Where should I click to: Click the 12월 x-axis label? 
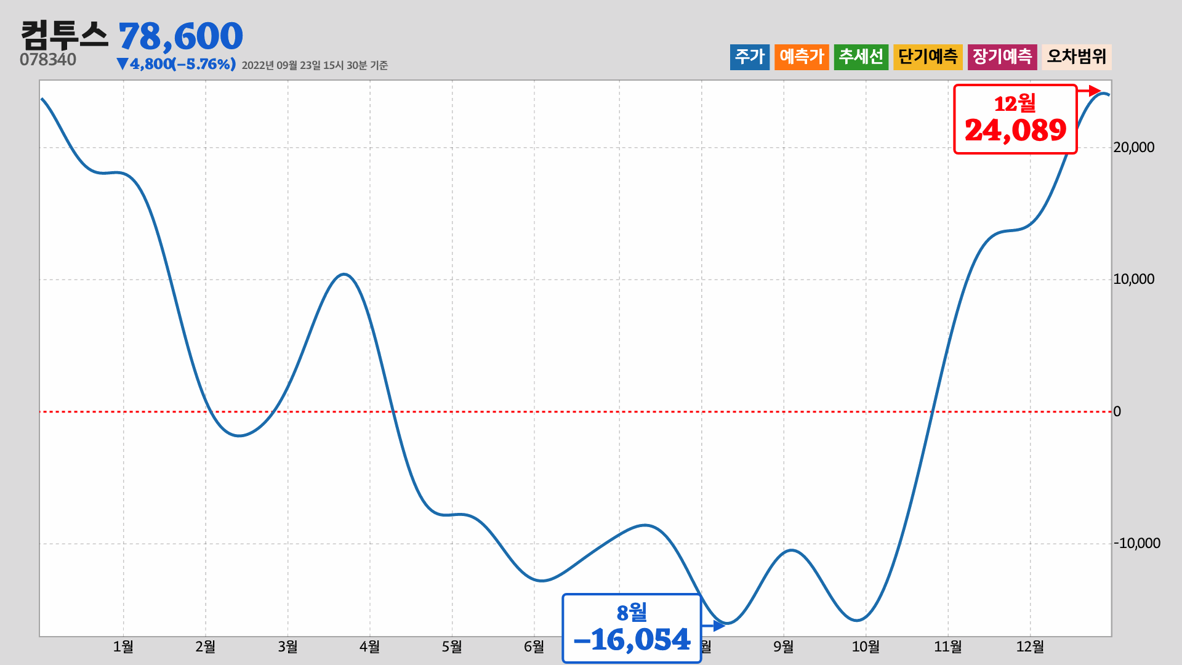pos(1030,647)
